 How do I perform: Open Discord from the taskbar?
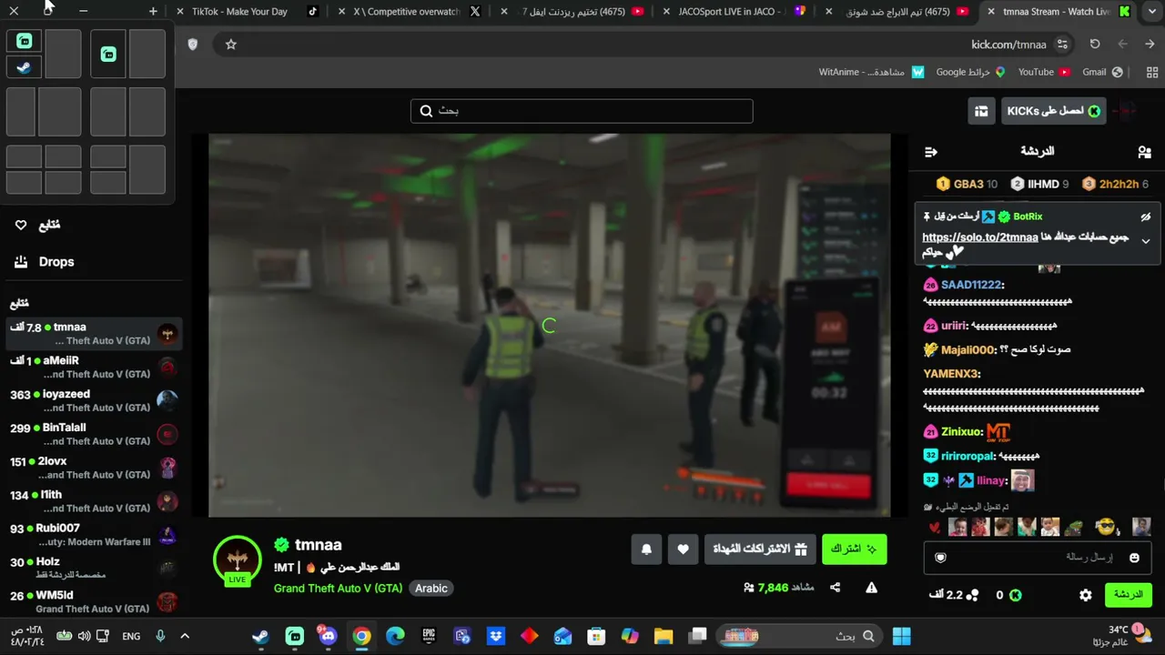pos(328,636)
